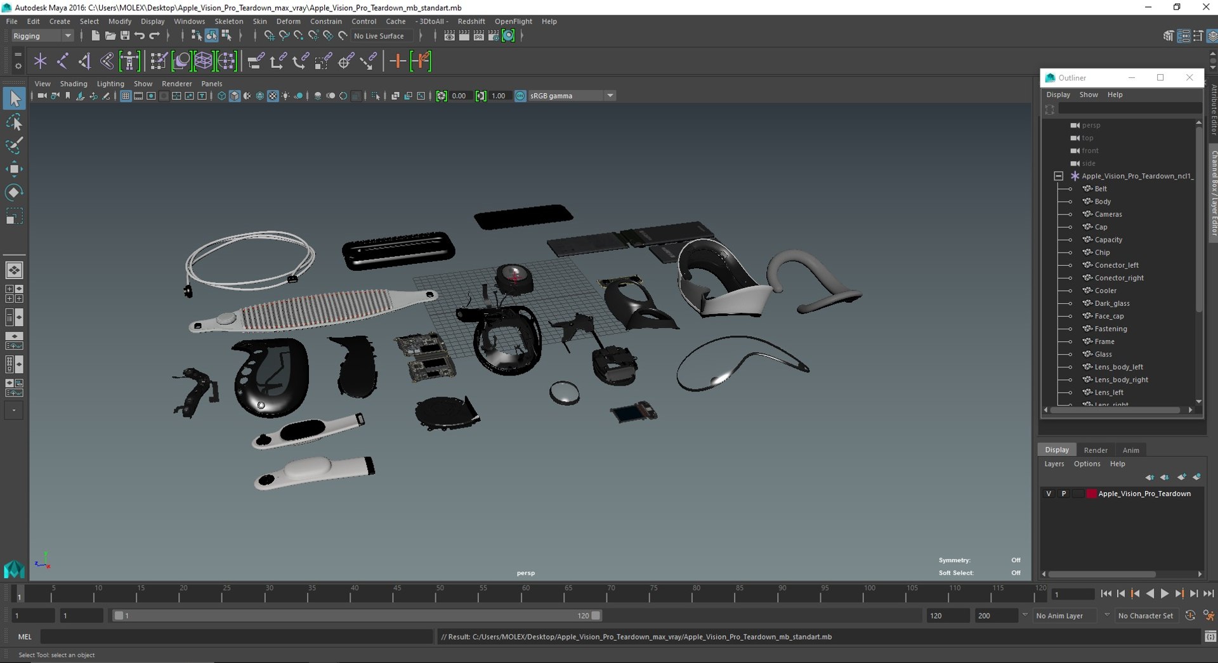Toggle use all lights bulb icon
This screenshot has width=1218, height=663.
click(285, 96)
